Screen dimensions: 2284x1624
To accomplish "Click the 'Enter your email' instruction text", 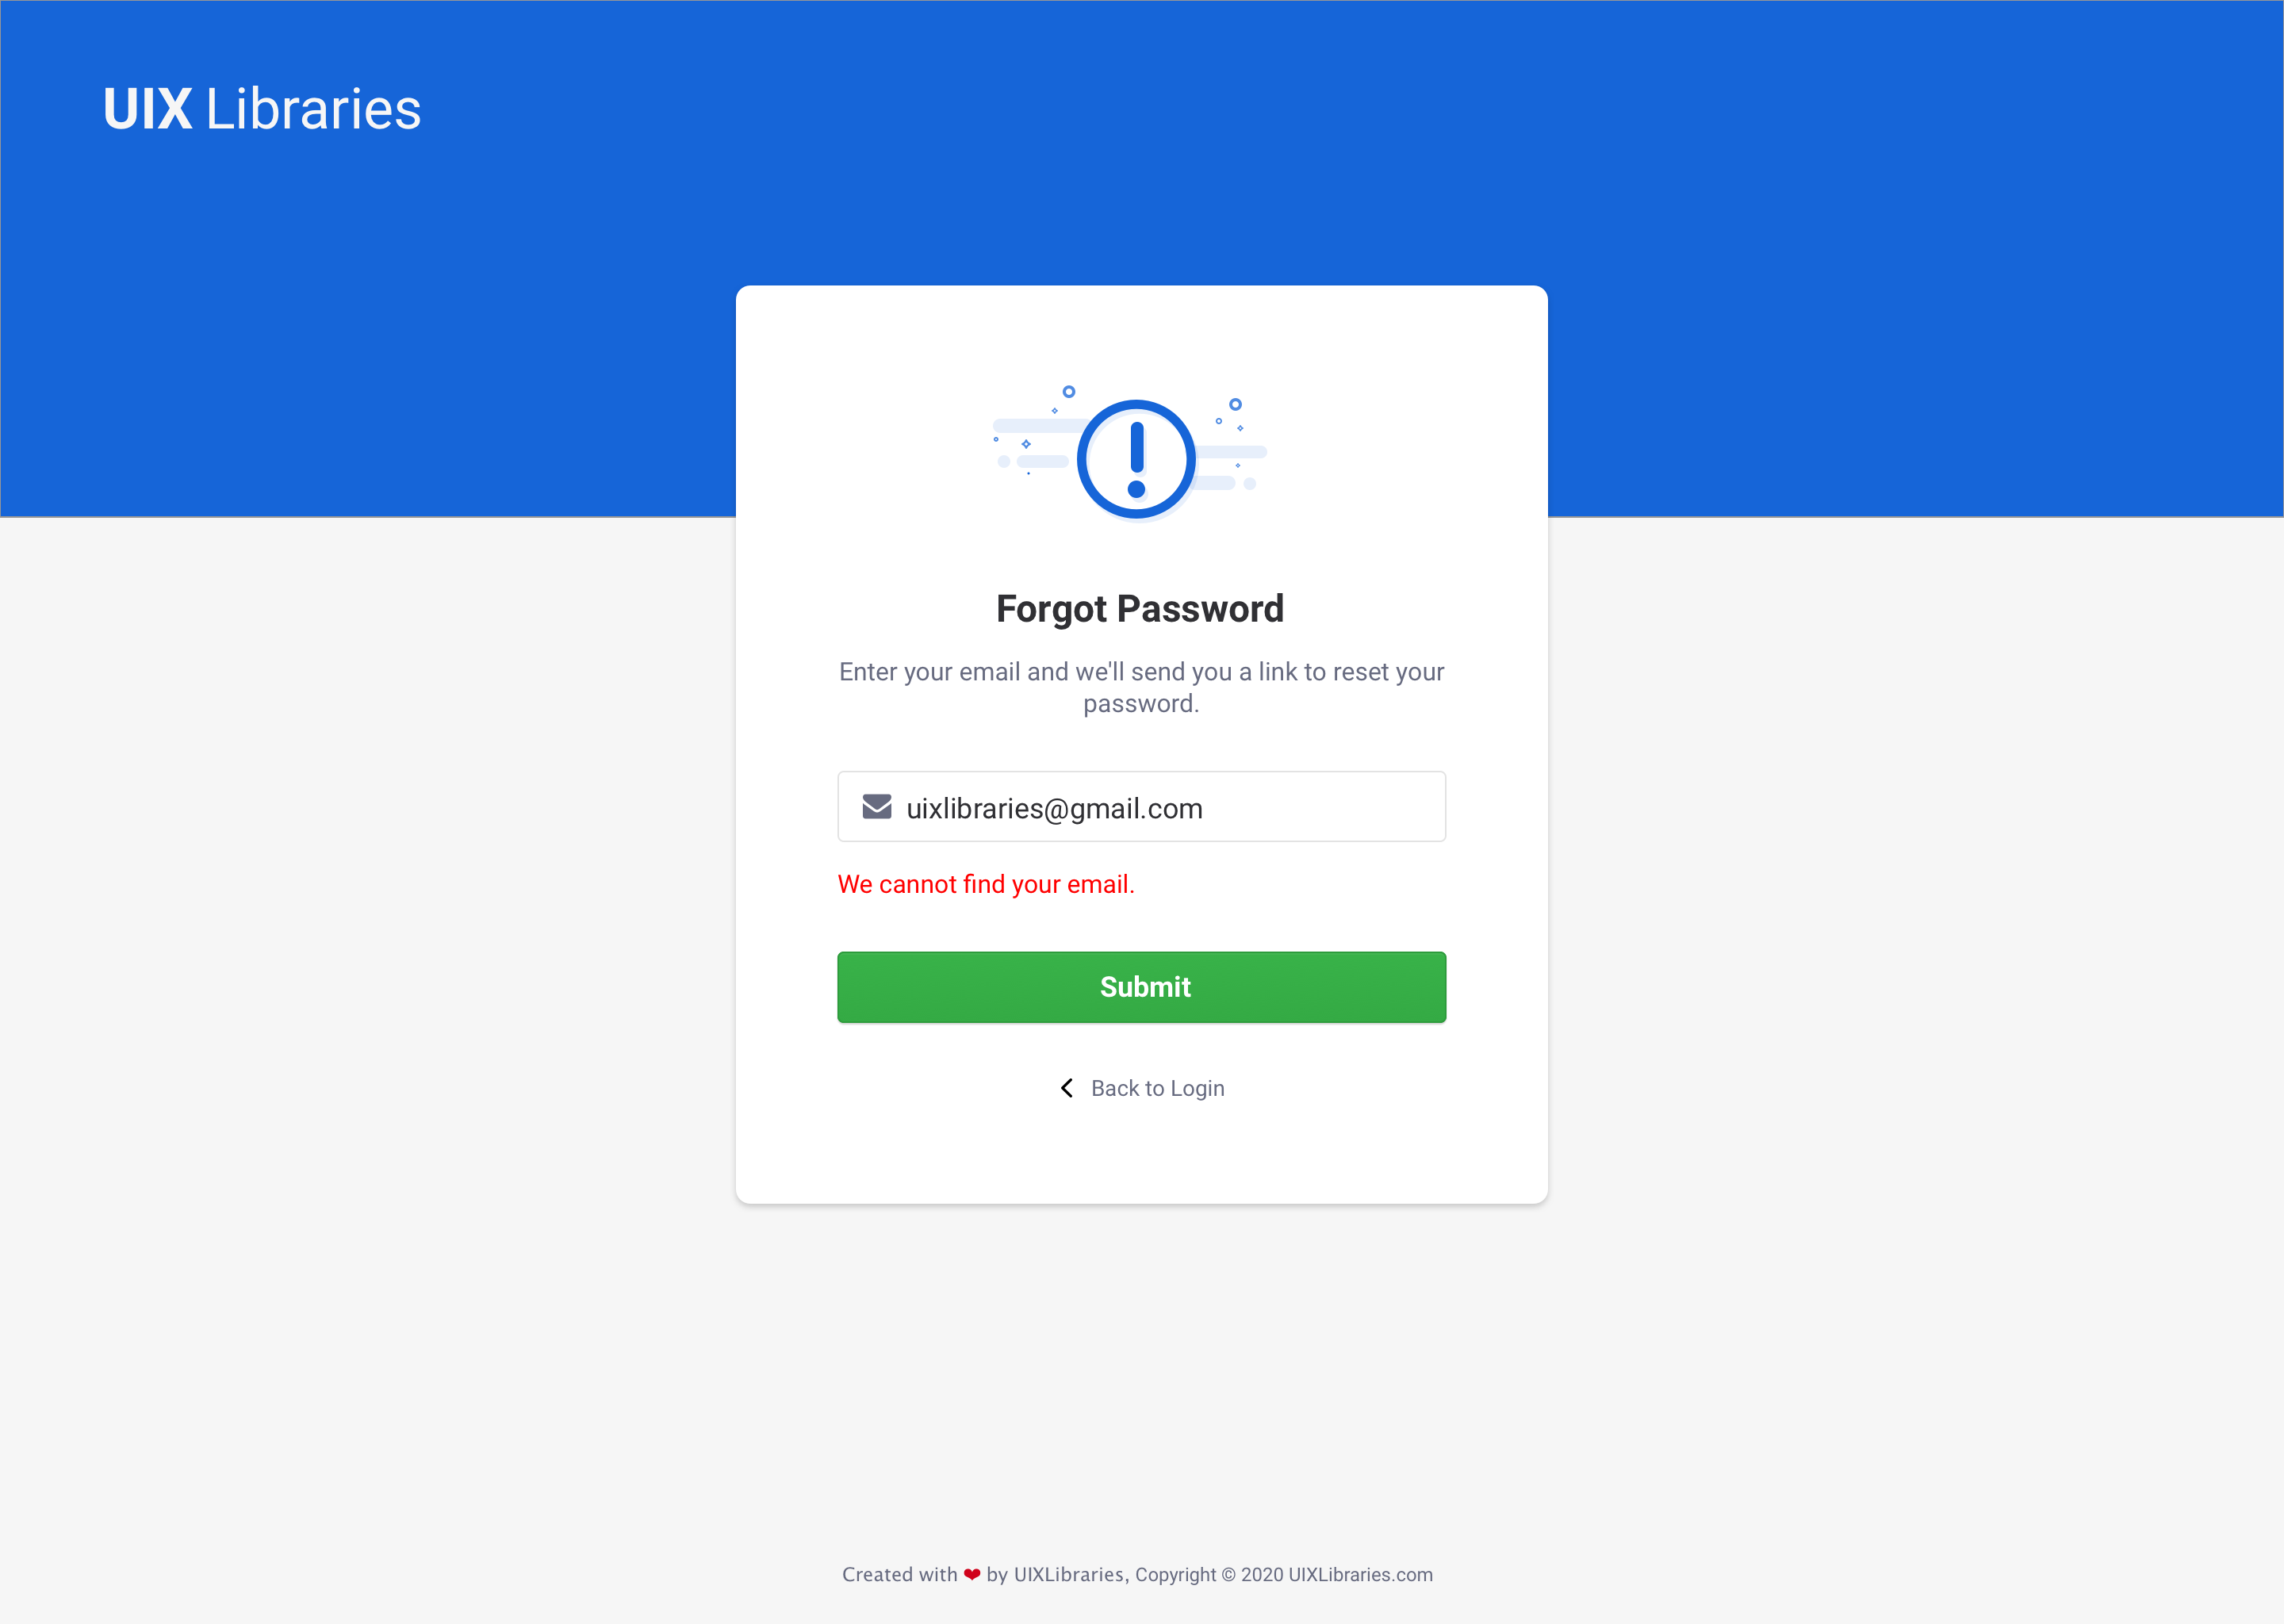I will 1141,672.
